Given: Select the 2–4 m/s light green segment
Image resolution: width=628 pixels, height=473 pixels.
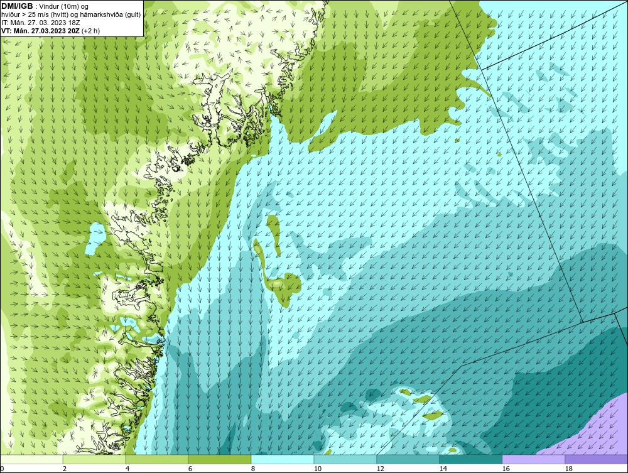Looking at the screenshot, I should [x=94, y=459].
